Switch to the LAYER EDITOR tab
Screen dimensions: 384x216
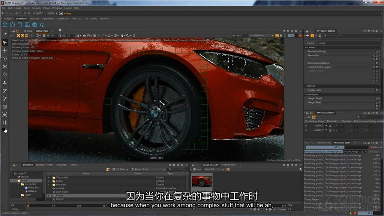324,142
